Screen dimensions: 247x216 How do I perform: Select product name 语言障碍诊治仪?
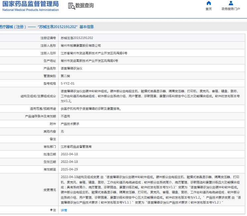(x=71, y=68)
